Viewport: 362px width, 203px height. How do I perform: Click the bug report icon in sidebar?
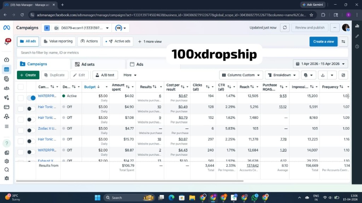pyautogui.click(x=6, y=178)
